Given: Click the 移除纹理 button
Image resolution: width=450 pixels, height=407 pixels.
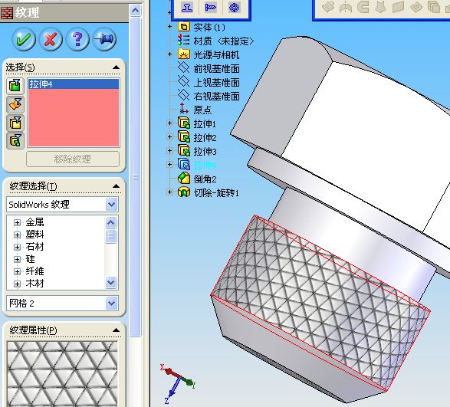Looking at the screenshot, I should (x=73, y=159).
